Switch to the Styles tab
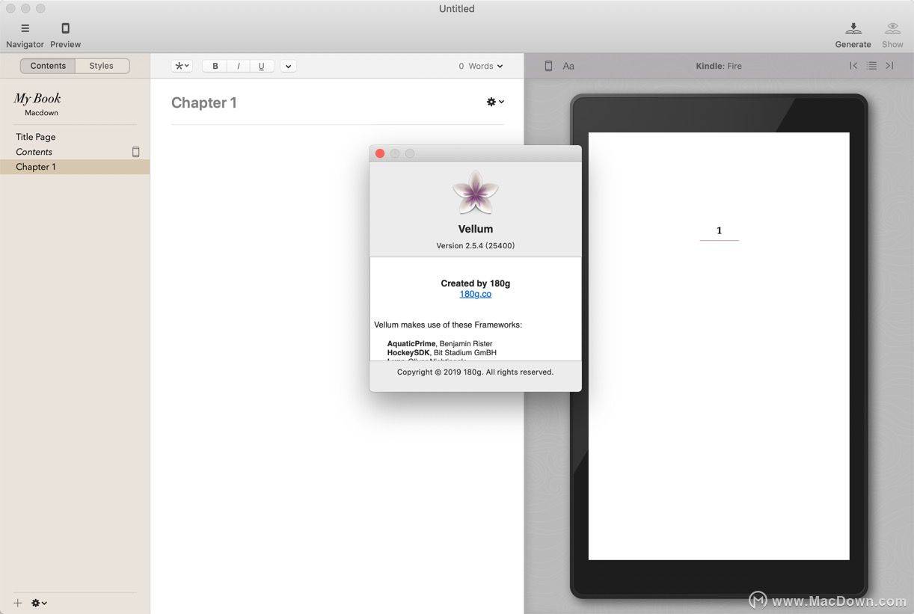The height and width of the screenshot is (614, 914). (x=102, y=66)
